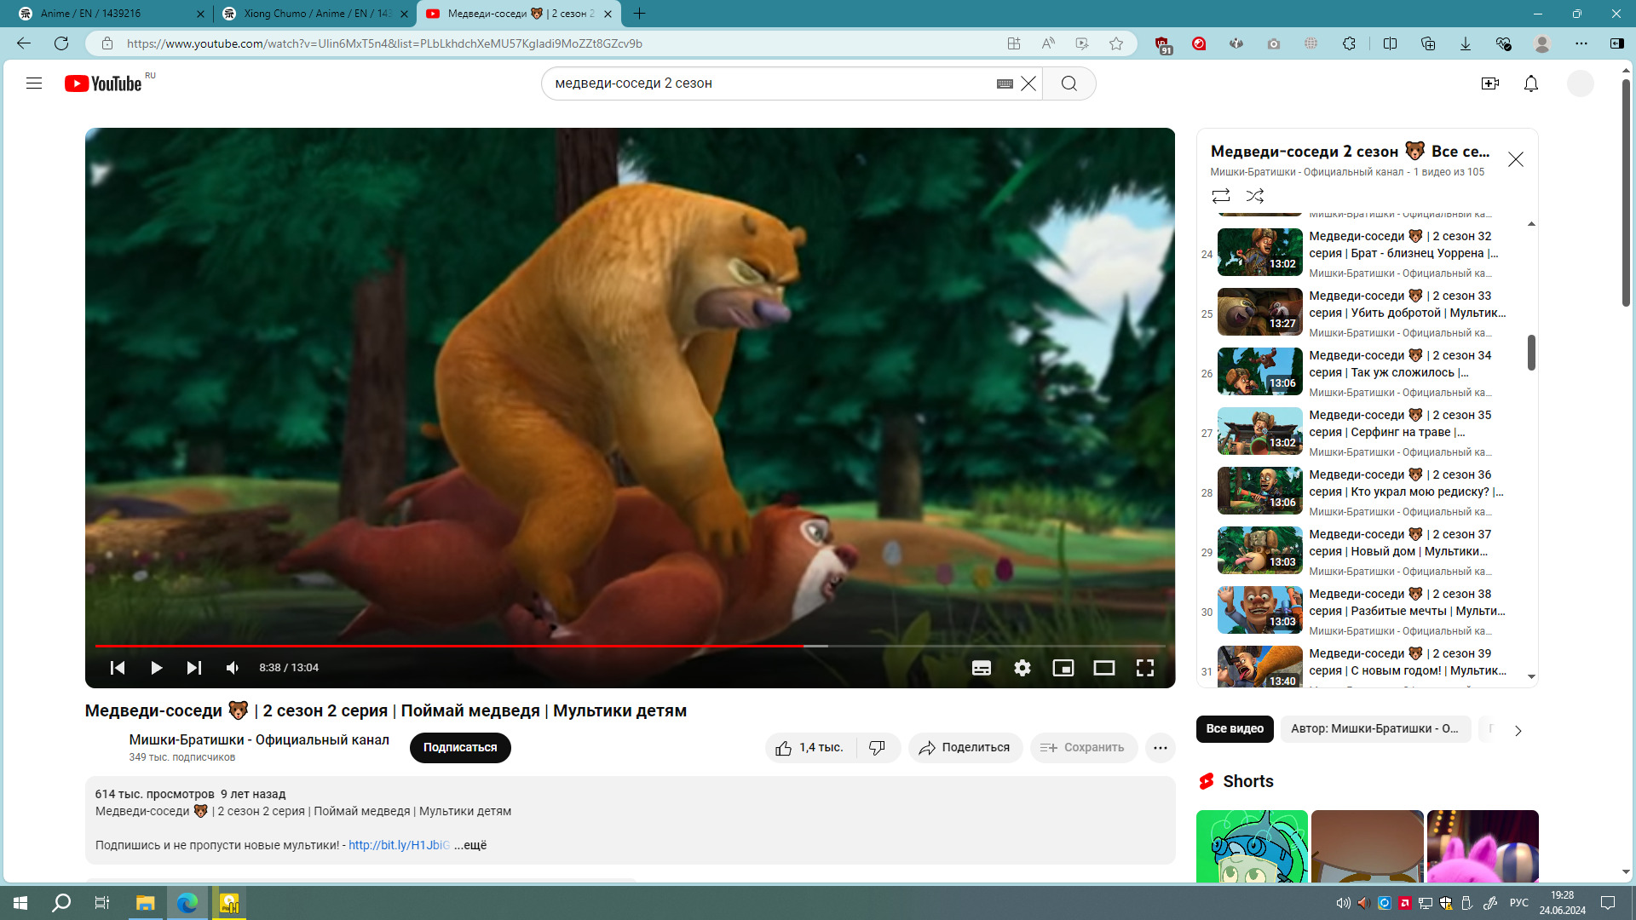The height and width of the screenshot is (920, 1636).
Task: Skip to next video in playlist
Action: (194, 668)
